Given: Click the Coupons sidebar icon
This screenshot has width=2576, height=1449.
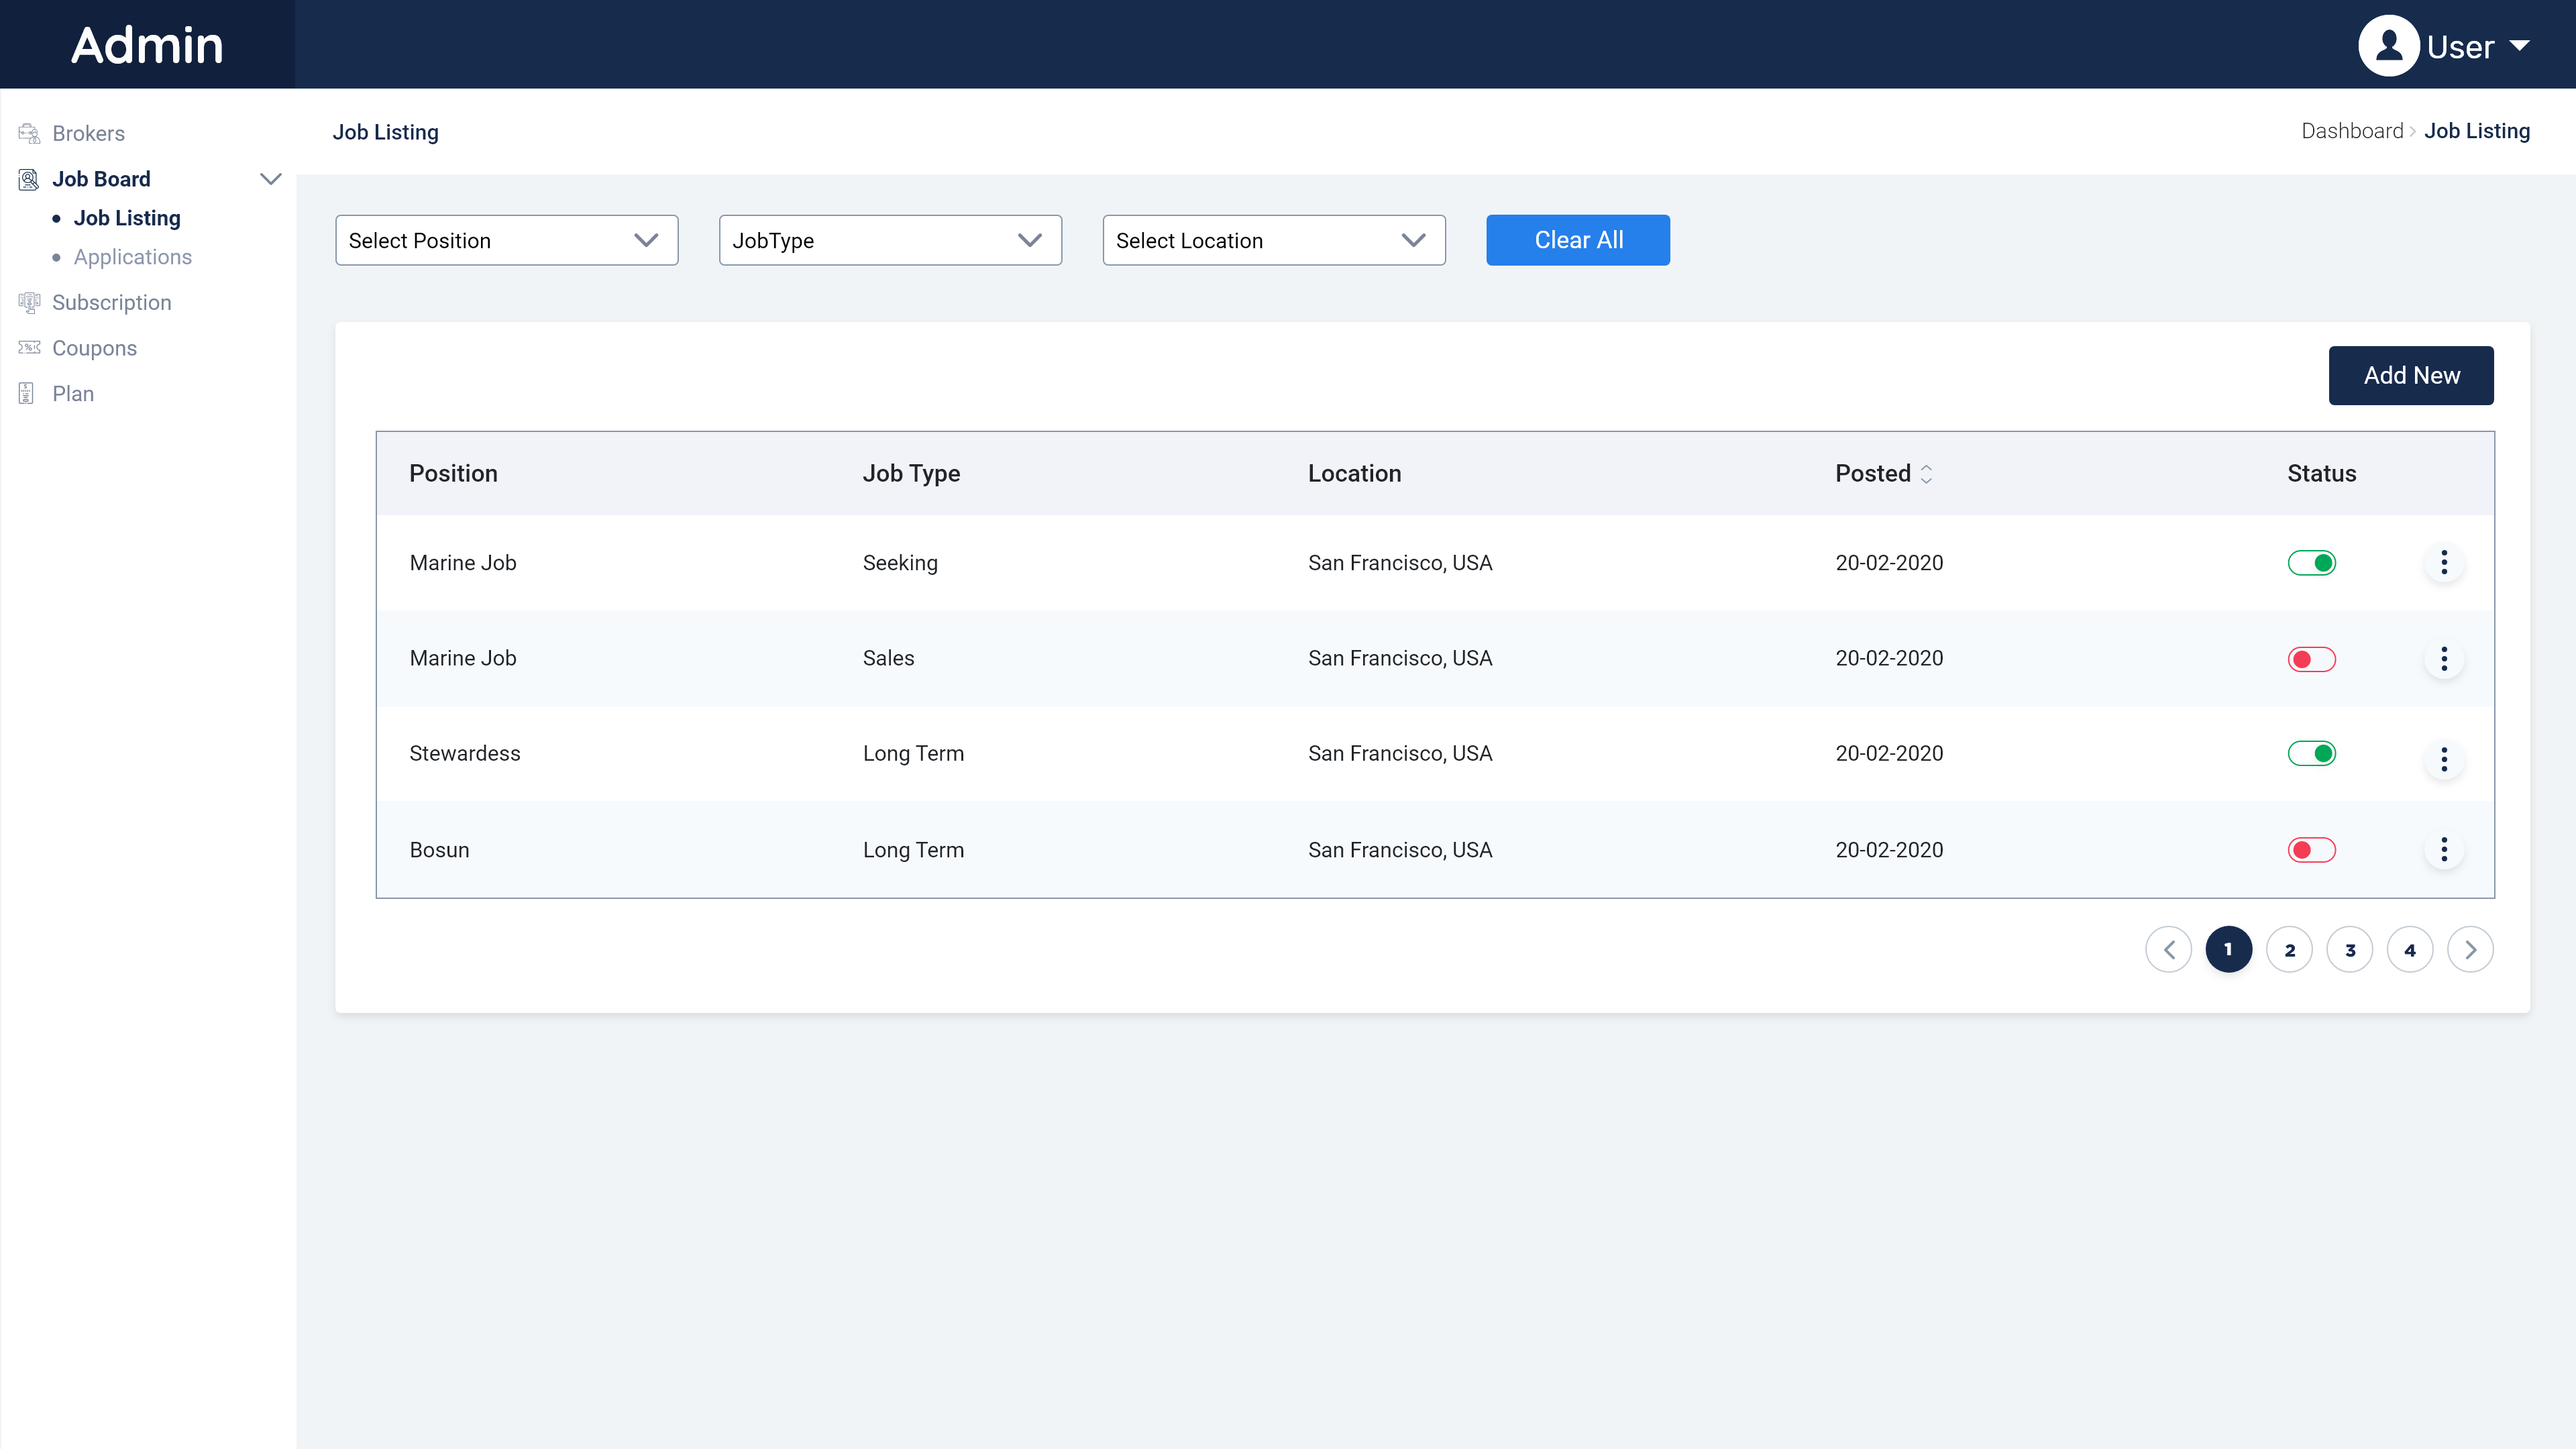Looking at the screenshot, I should click(x=28, y=348).
